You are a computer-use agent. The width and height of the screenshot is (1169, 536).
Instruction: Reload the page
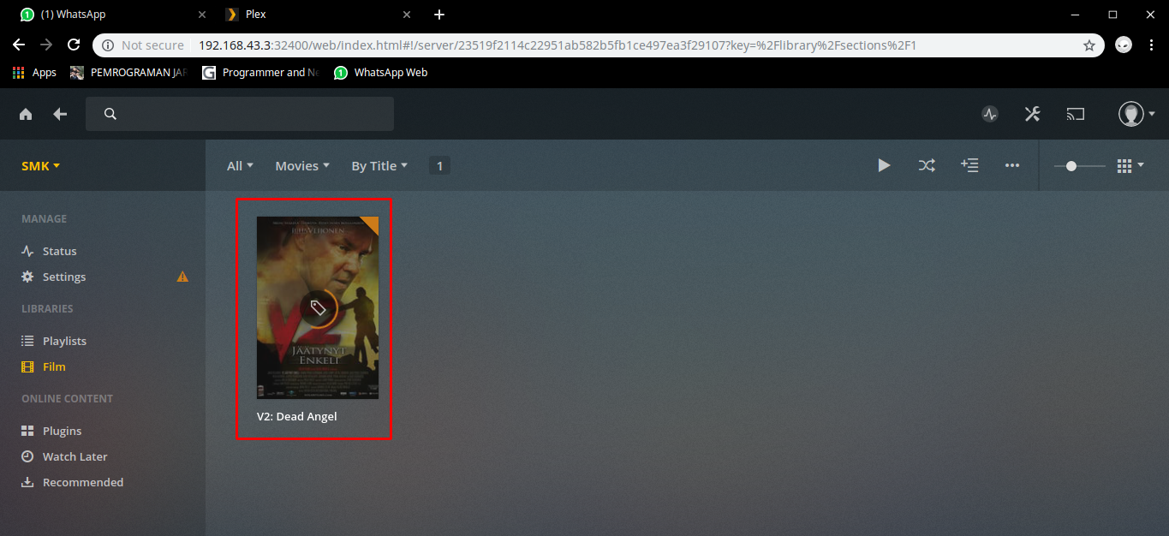75,45
